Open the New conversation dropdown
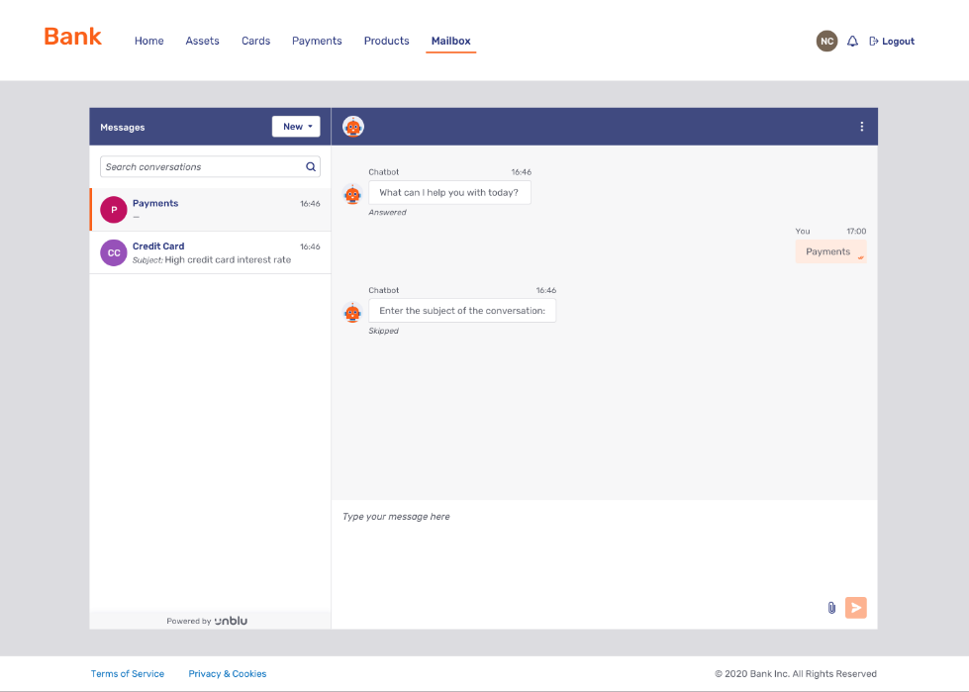969x692 pixels. pyautogui.click(x=296, y=126)
